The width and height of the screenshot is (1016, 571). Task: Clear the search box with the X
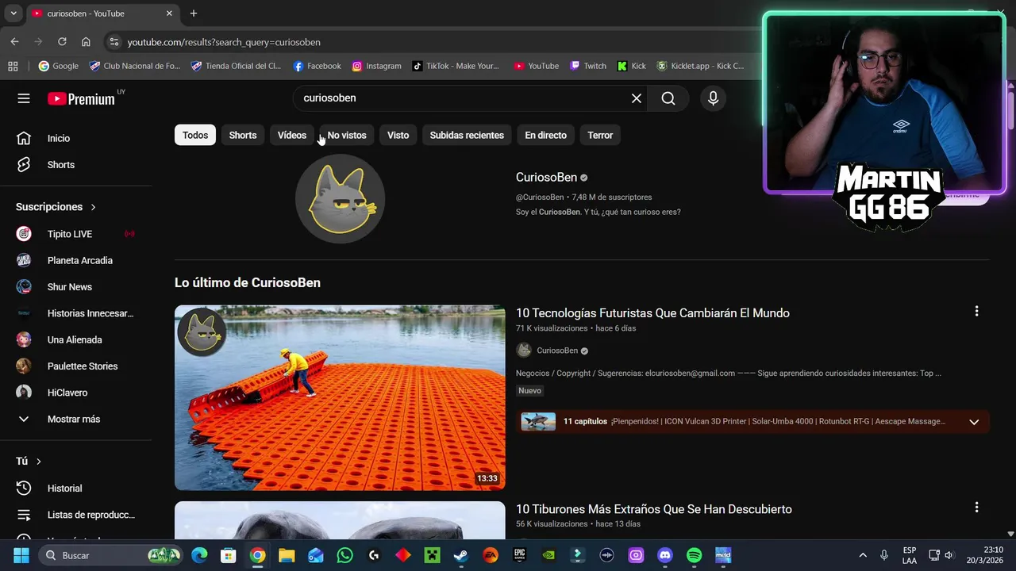point(637,98)
